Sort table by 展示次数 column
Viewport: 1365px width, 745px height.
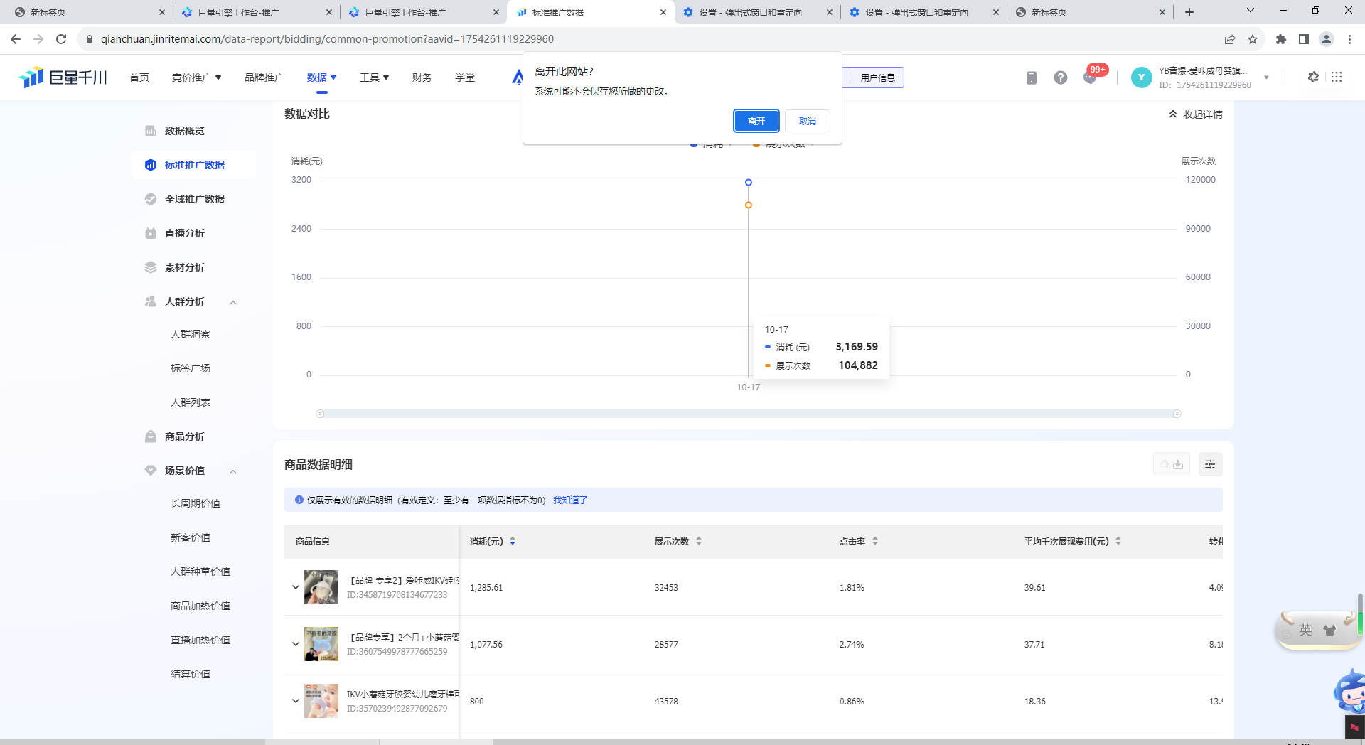pyautogui.click(x=699, y=542)
